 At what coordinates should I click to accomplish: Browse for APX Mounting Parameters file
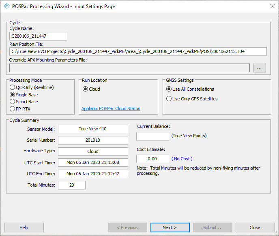(260, 68)
